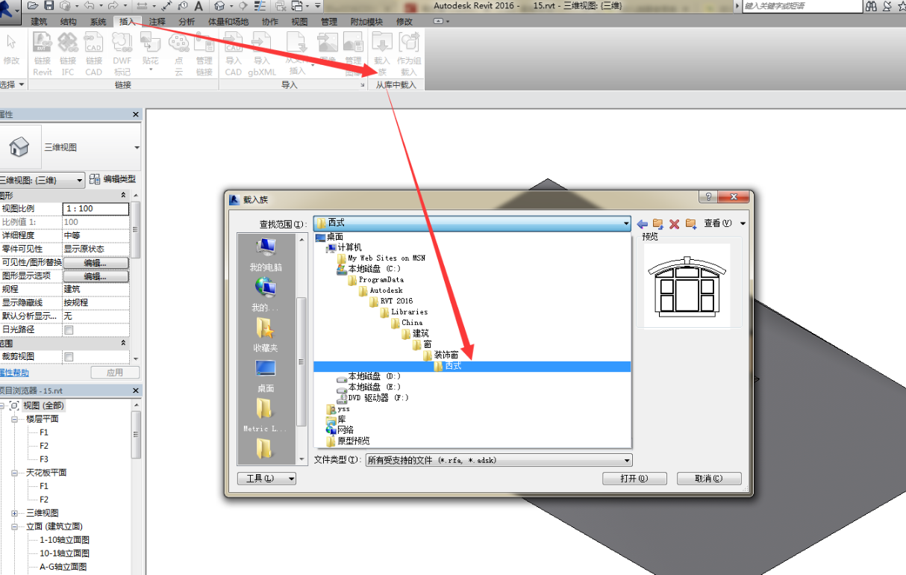Collapse the 天花板平面 node in the project browser

(x=16, y=473)
